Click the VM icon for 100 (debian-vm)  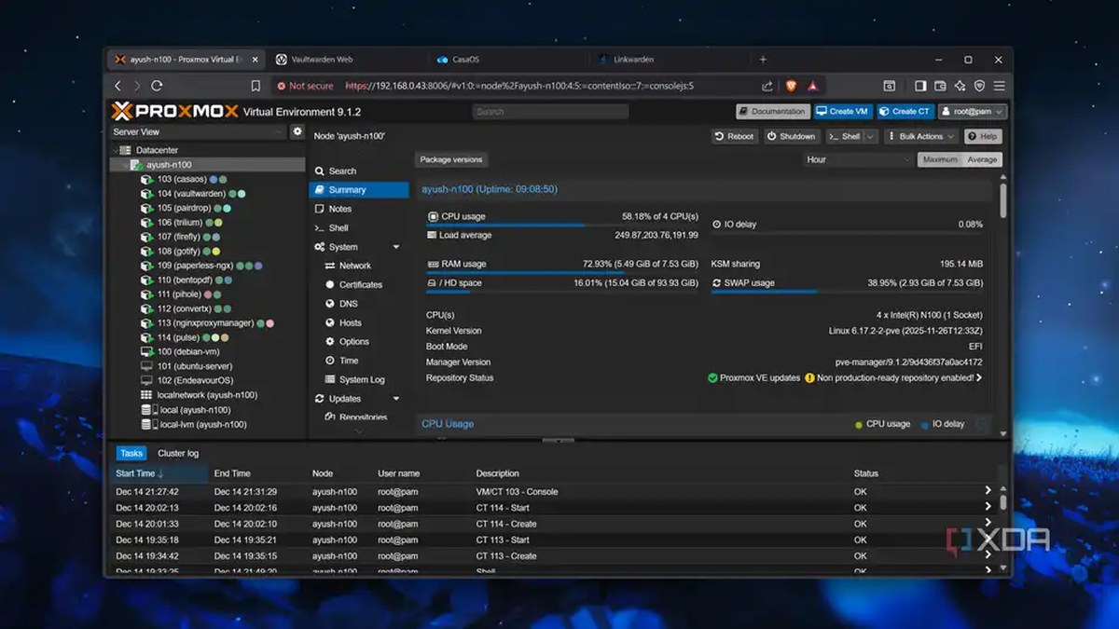(146, 352)
